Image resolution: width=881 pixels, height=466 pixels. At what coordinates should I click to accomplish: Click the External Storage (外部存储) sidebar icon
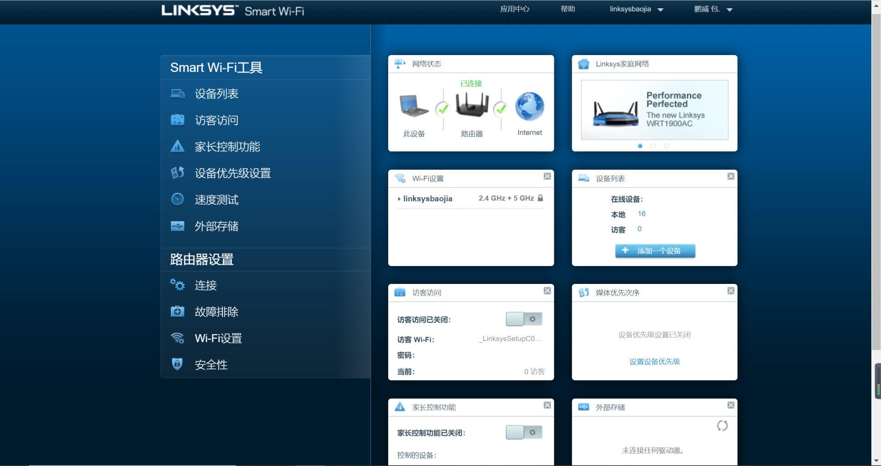pyautogui.click(x=178, y=226)
